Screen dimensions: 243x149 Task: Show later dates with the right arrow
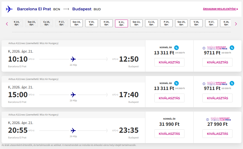click(x=236, y=24)
